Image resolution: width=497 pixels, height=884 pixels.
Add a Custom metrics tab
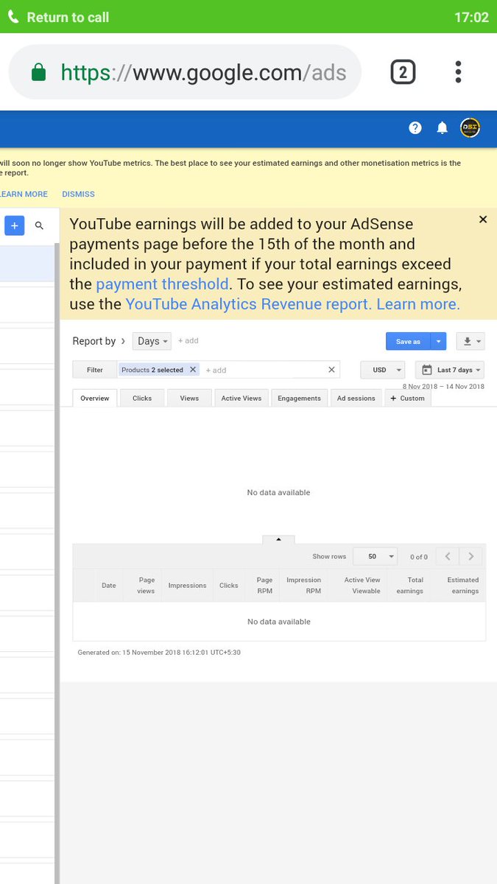pyautogui.click(x=408, y=398)
